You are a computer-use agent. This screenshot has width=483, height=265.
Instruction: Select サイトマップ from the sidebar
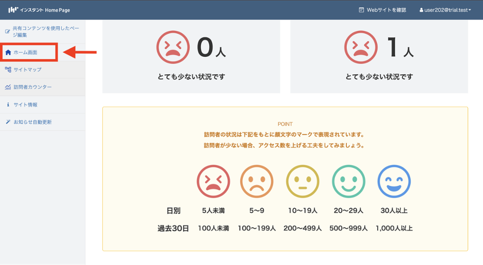28,70
